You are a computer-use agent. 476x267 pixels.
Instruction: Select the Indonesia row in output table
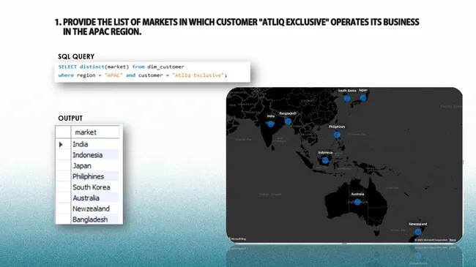[x=87, y=155]
